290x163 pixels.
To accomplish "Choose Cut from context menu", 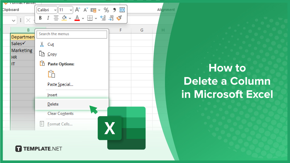I will [72, 44].
